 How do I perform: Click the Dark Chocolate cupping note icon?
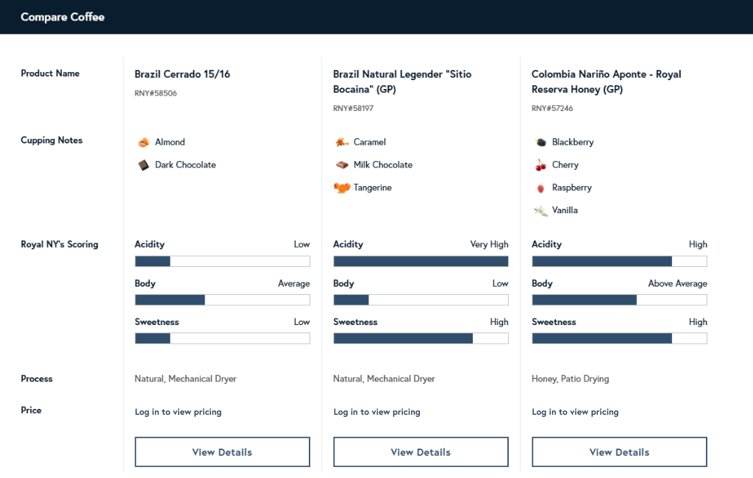click(143, 165)
